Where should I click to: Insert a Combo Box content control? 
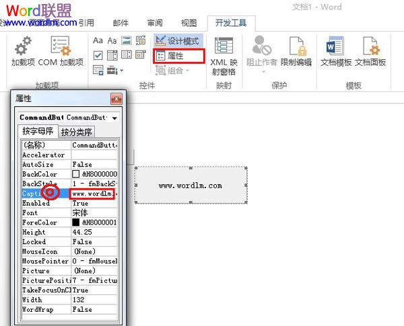[112, 55]
